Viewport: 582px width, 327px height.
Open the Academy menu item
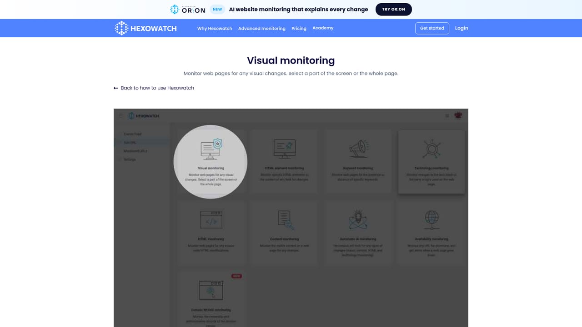(x=323, y=28)
